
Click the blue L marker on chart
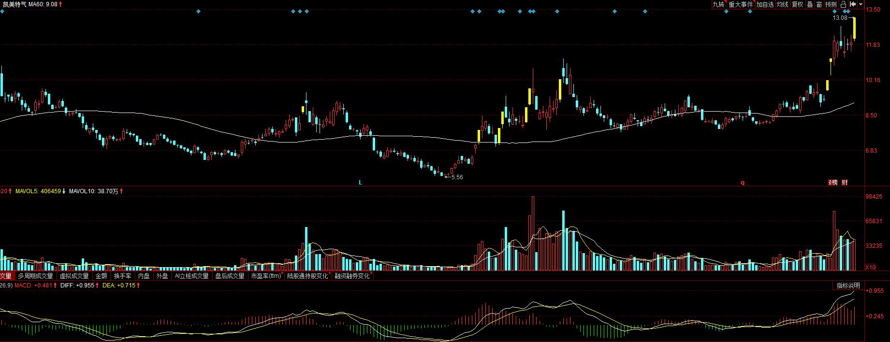pos(360,183)
